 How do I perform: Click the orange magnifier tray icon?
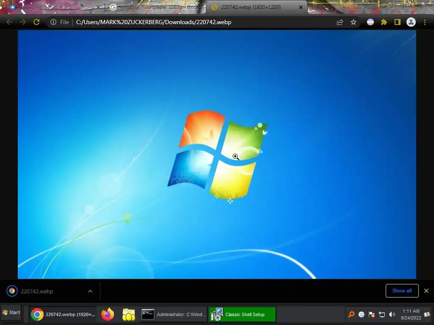coord(351,314)
